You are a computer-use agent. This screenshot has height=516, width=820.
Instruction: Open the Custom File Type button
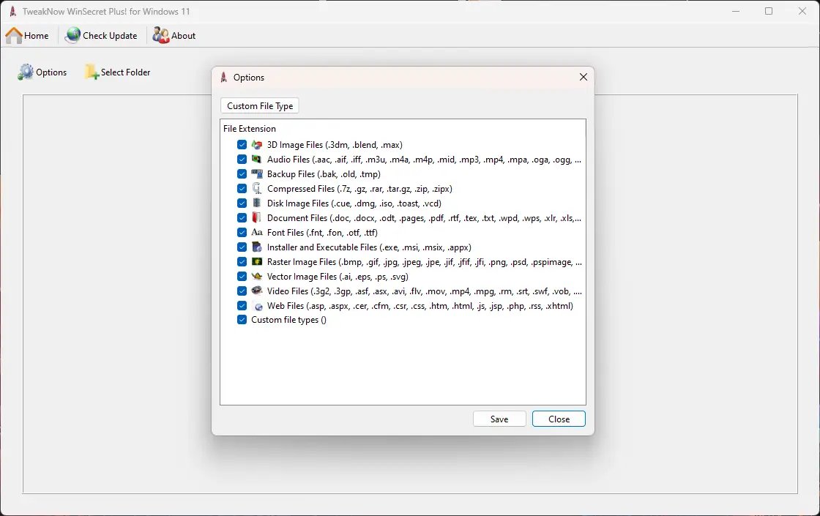pos(260,105)
